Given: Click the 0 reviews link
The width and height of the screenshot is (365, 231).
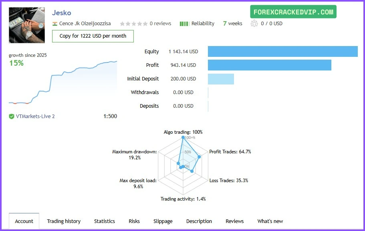Looking at the screenshot, I should 160,24.
